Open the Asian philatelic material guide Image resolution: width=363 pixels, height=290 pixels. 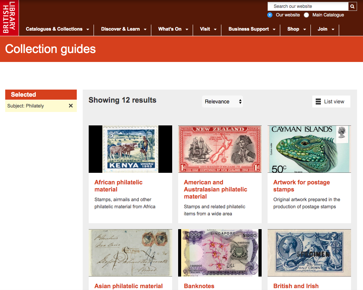click(129, 286)
